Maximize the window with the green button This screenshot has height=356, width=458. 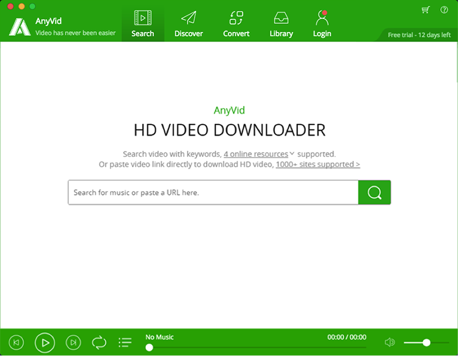point(32,6)
